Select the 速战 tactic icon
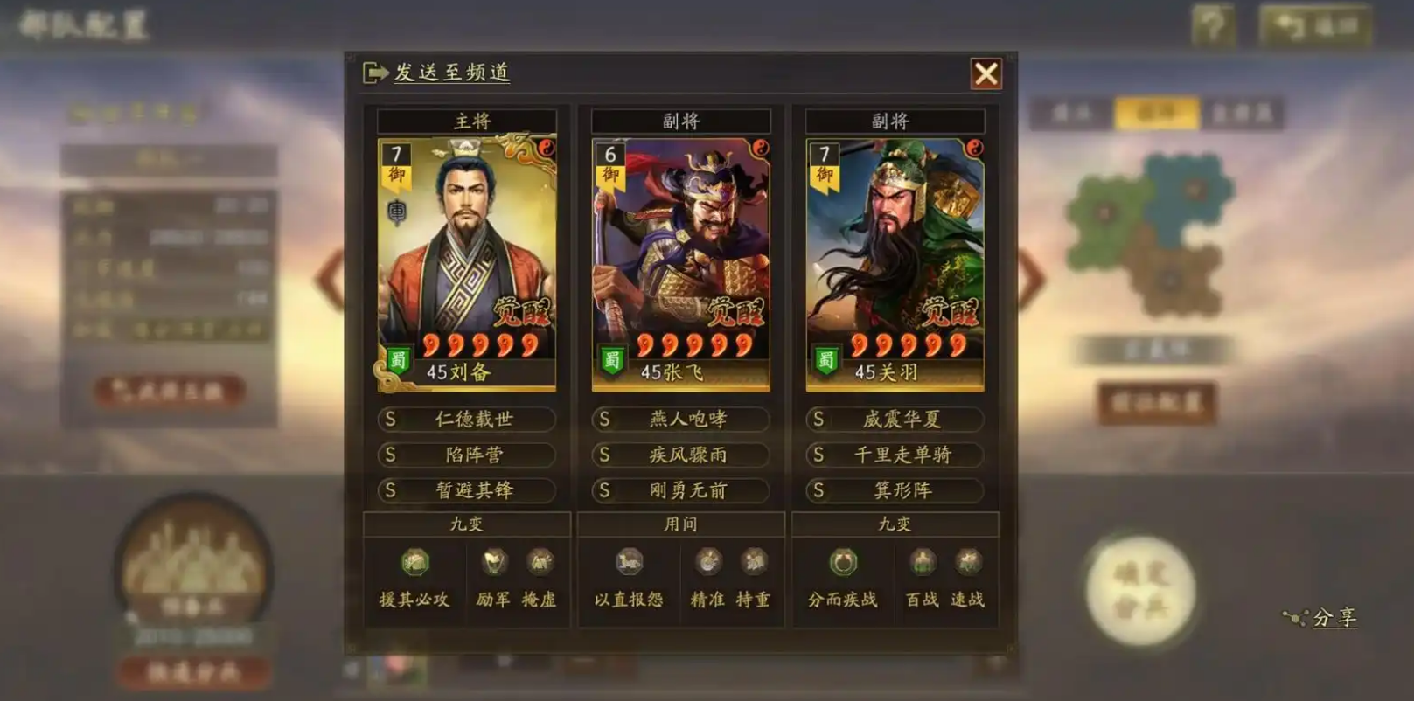The width and height of the screenshot is (1414, 701). point(967,562)
